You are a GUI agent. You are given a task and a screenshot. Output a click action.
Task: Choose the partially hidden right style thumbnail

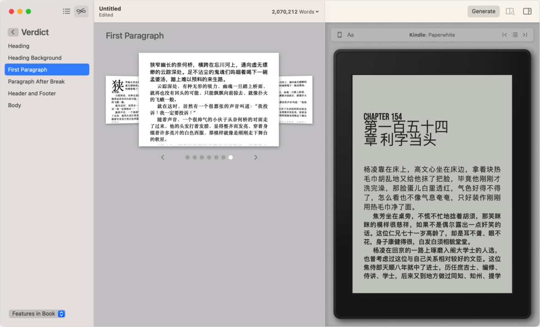click(x=296, y=100)
